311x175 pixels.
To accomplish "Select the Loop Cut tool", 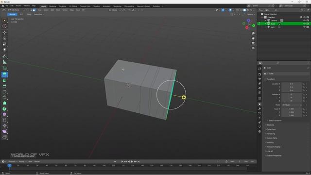I will click(x=4, y=92).
